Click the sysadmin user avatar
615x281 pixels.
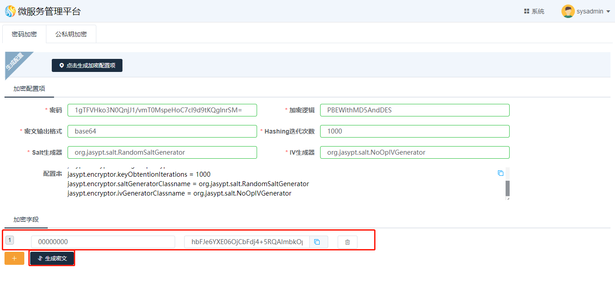[568, 11]
